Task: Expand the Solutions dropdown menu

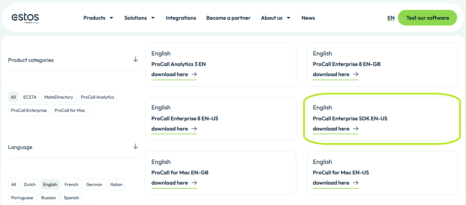Action: [139, 18]
